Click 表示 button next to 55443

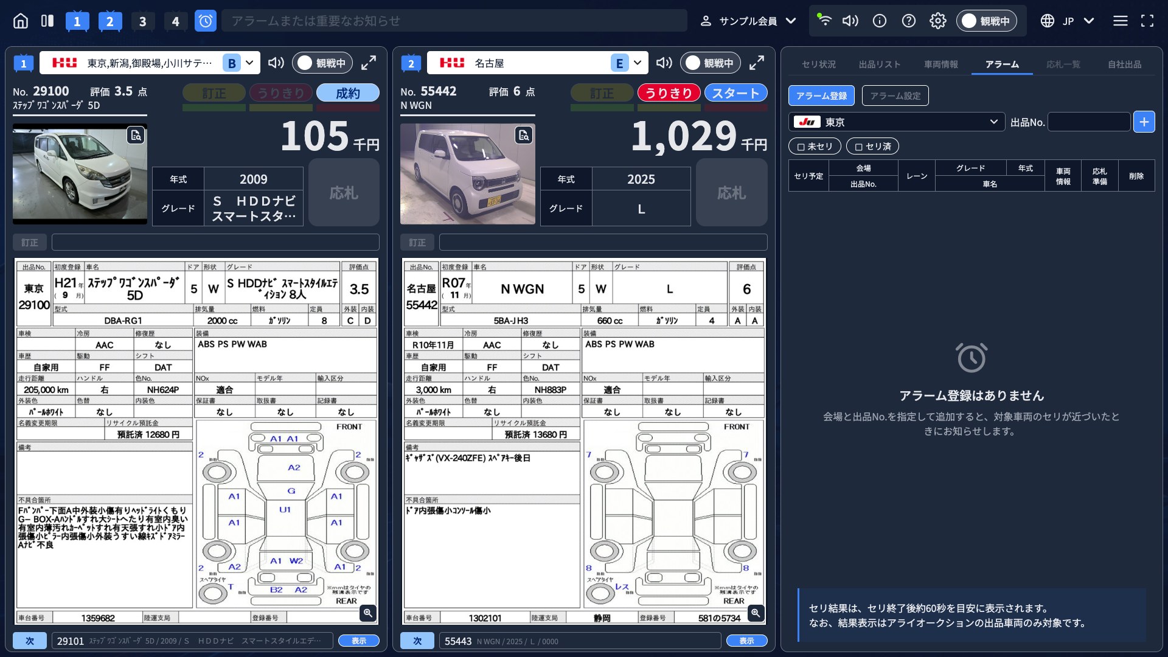(746, 641)
